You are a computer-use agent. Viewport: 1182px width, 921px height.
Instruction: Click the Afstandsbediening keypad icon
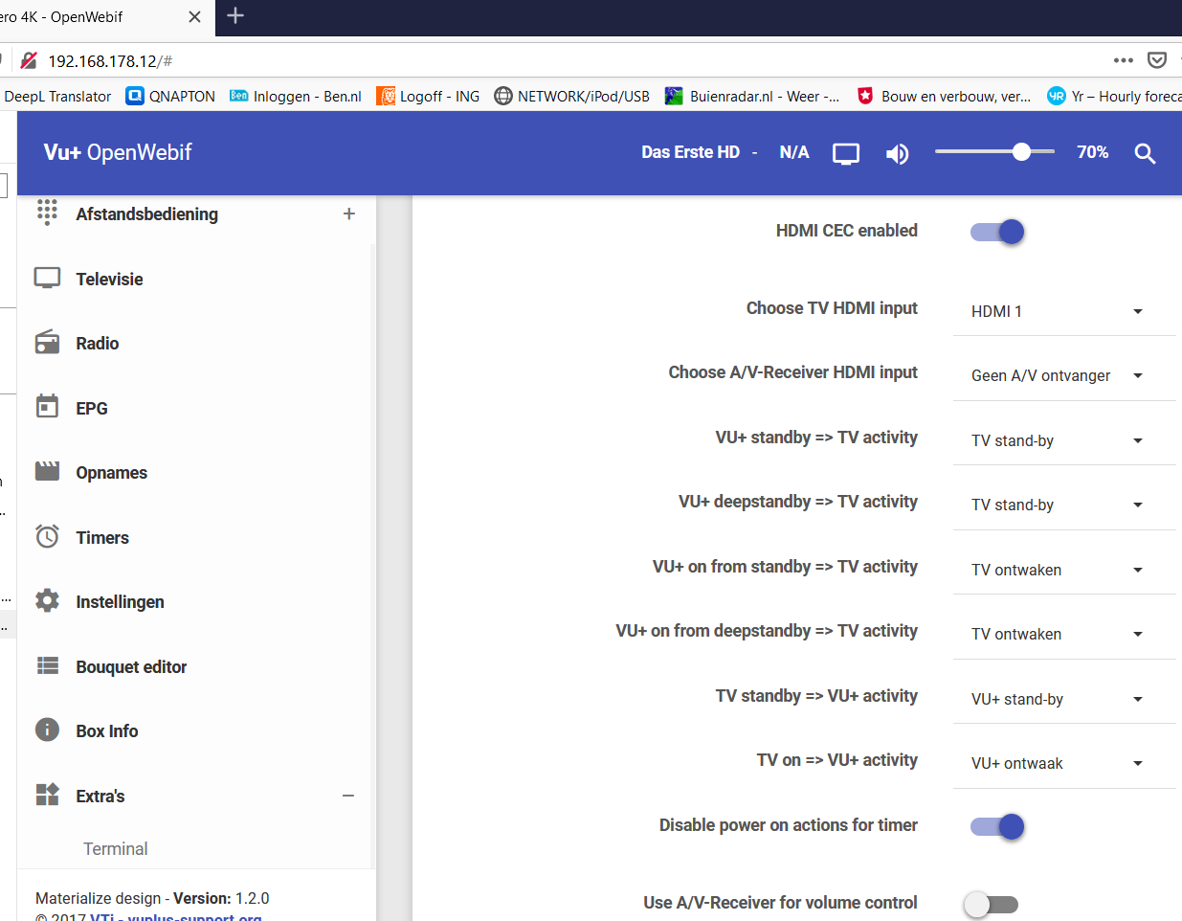pyautogui.click(x=47, y=213)
